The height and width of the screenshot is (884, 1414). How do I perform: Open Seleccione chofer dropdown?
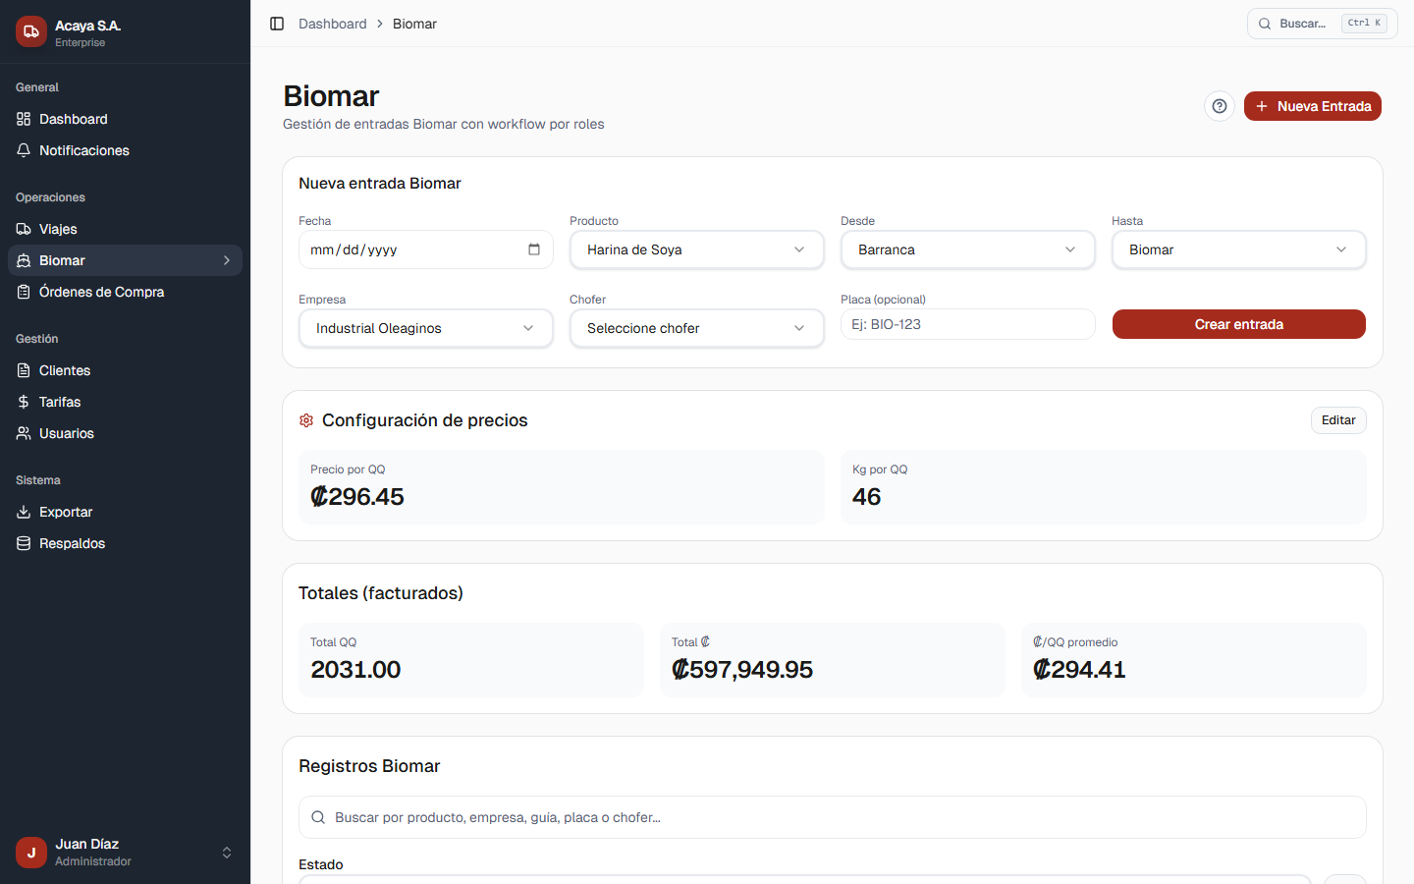697,328
